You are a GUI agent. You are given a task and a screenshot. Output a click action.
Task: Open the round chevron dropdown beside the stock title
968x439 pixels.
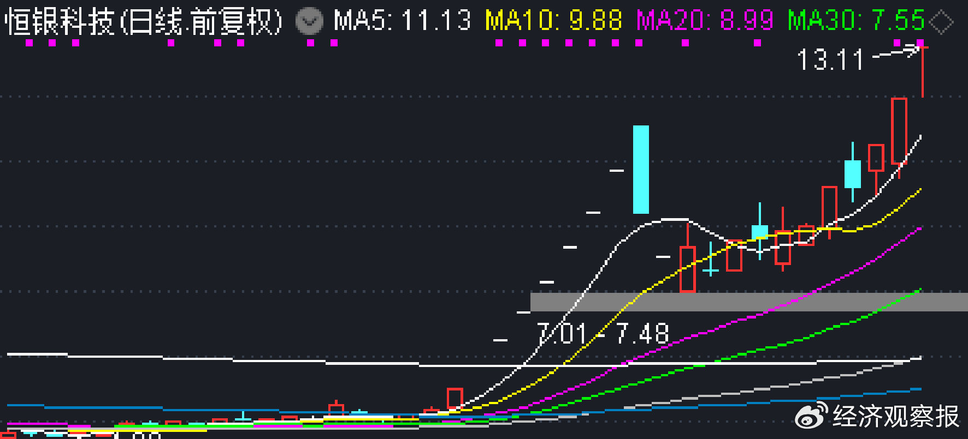coord(309,21)
